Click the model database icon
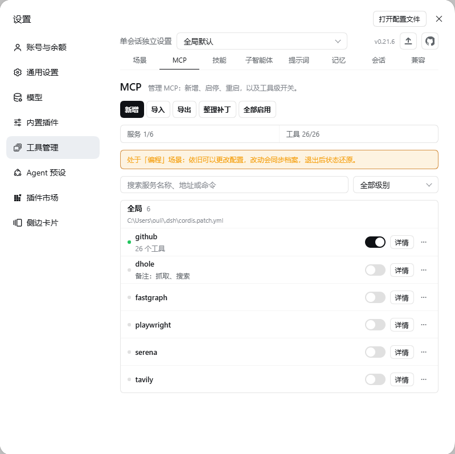 [x=18, y=97]
